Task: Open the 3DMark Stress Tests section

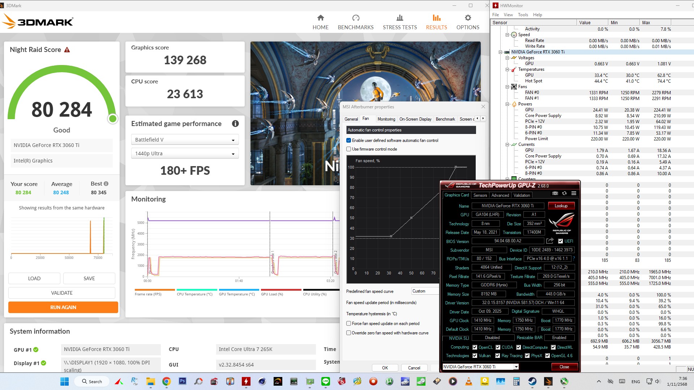Action: click(x=399, y=22)
